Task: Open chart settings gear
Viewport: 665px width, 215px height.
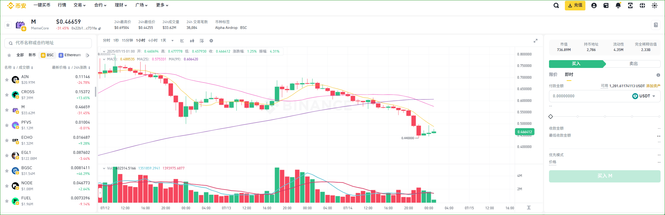Action: (x=211, y=41)
